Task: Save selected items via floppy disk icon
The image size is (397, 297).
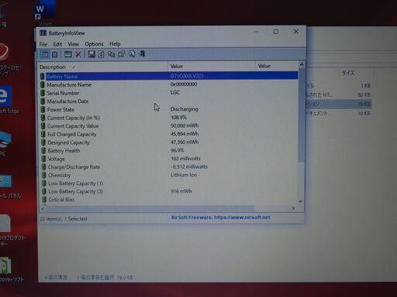Action: pyautogui.click(x=91, y=54)
